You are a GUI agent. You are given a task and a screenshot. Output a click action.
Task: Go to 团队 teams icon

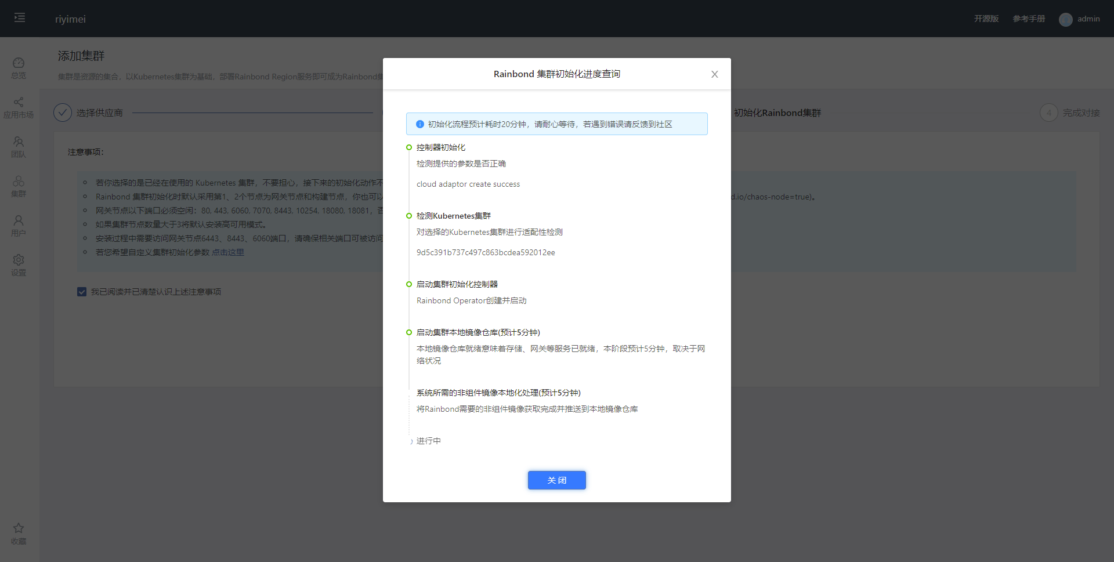pyautogui.click(x=19, y=142)
